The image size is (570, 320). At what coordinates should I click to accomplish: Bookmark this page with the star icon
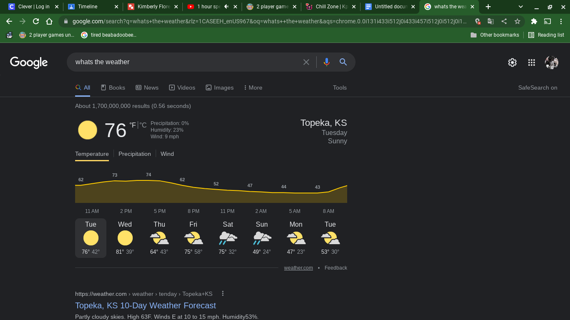[517, 21]
